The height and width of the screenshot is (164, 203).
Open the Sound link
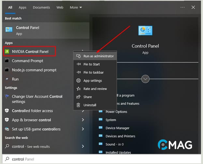[115, 144]
